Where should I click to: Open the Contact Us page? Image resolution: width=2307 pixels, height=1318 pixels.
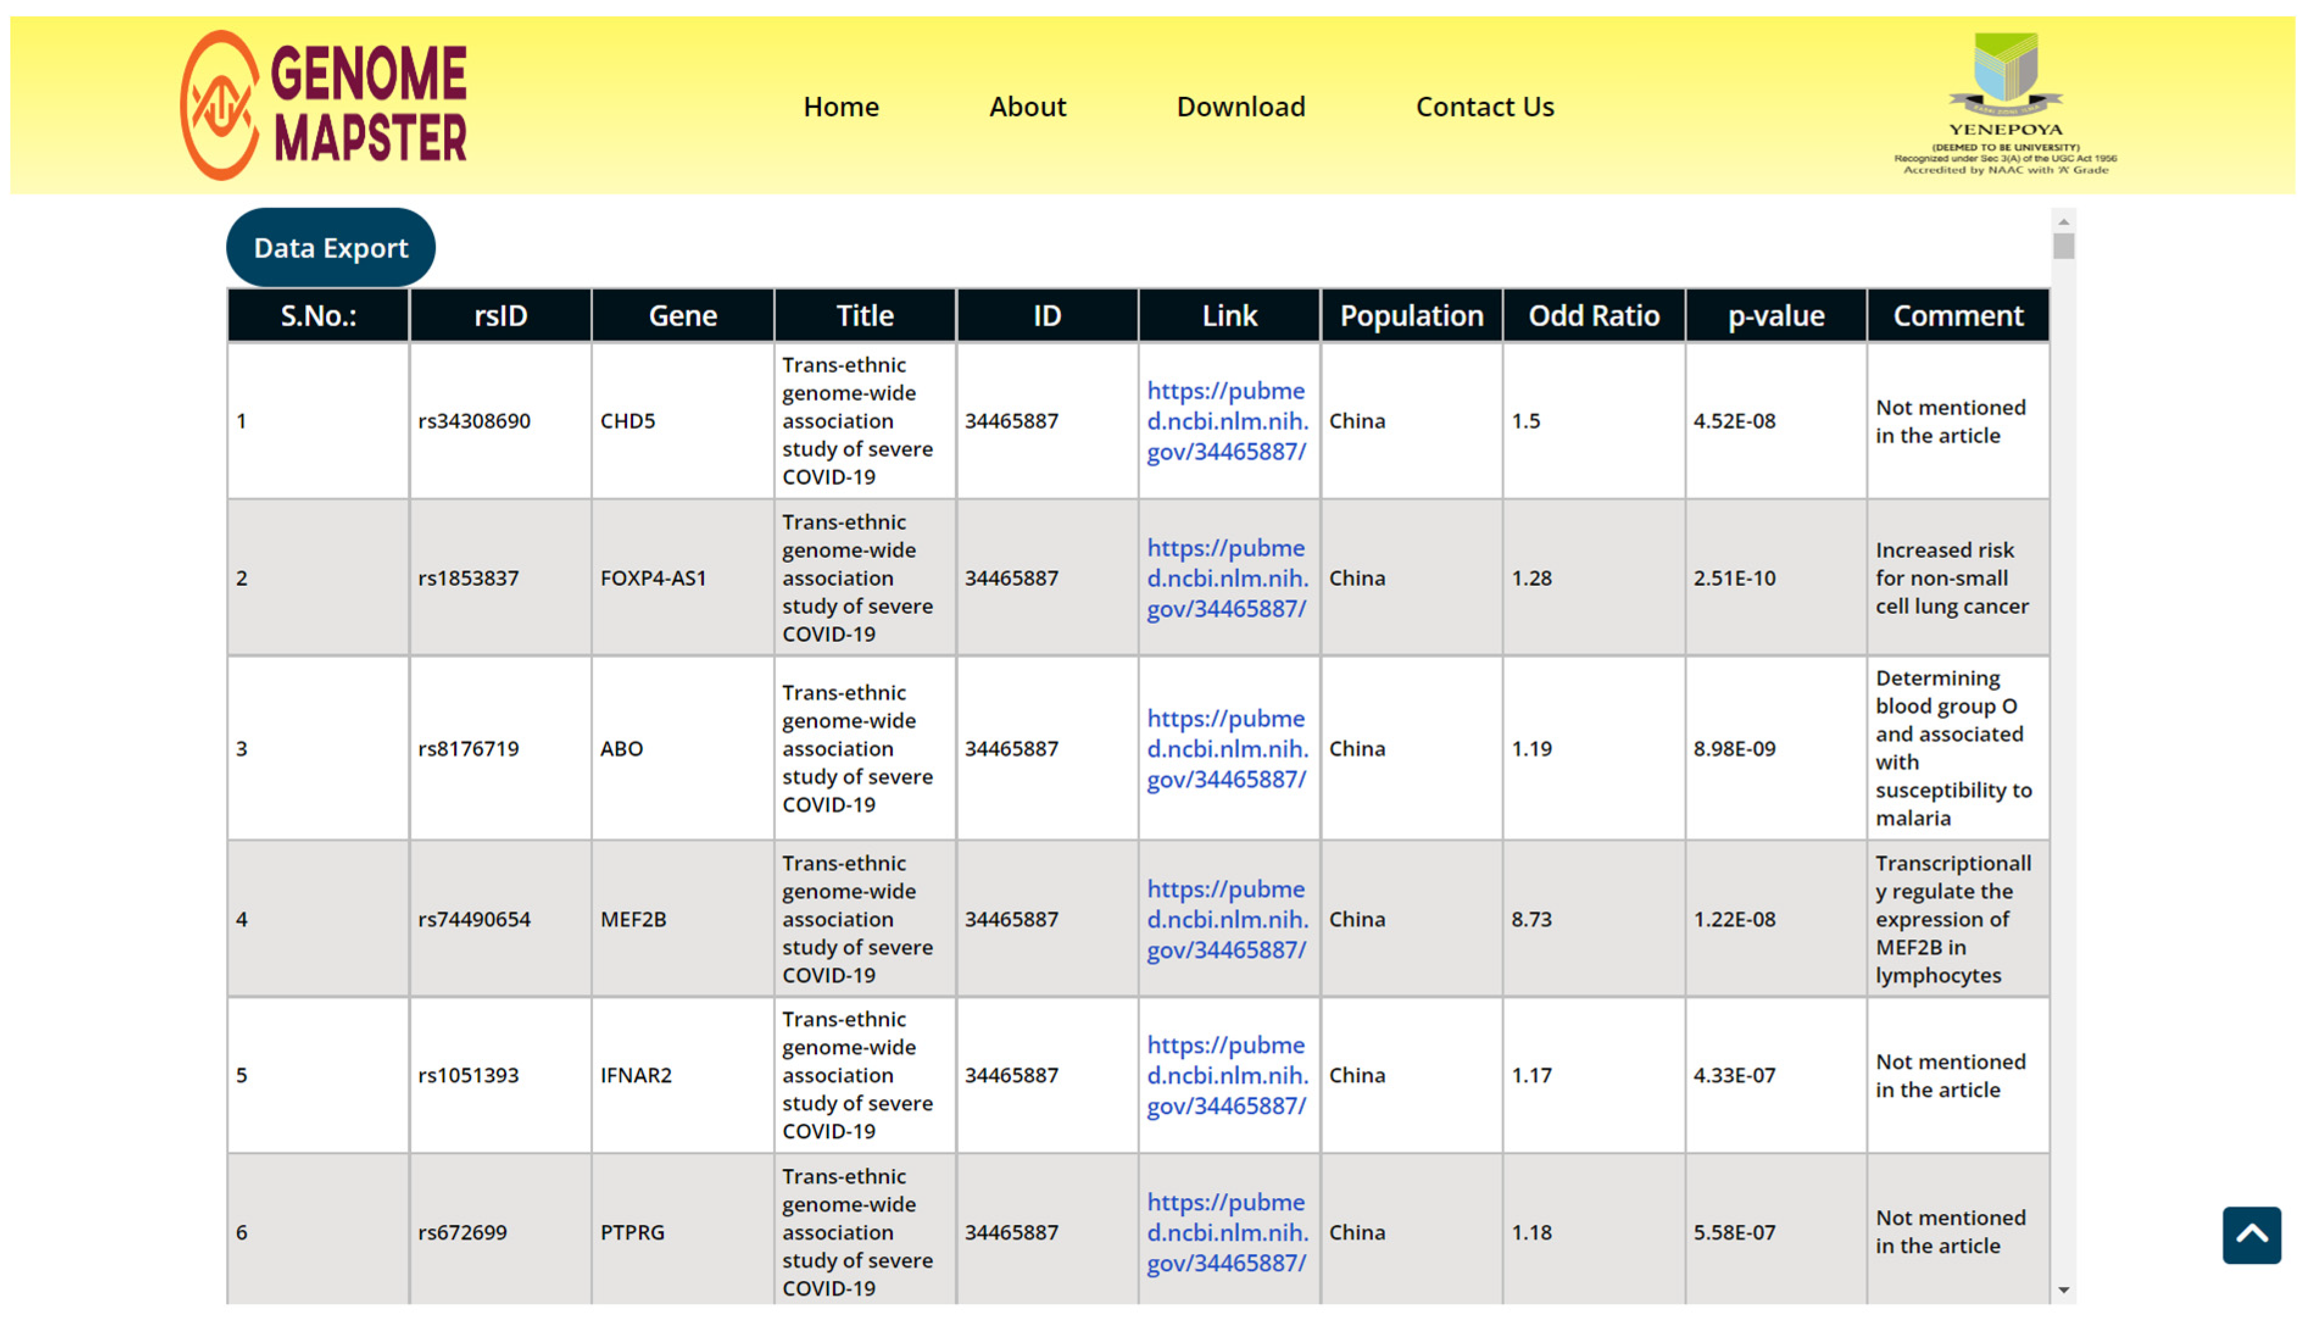click(x=1484, y=107)
